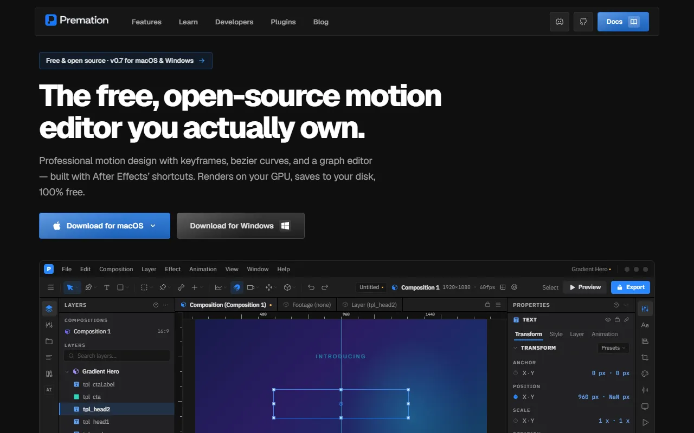Click the Preview button
The width and height of the screenshot is (694, 433).
click(584, 287)
